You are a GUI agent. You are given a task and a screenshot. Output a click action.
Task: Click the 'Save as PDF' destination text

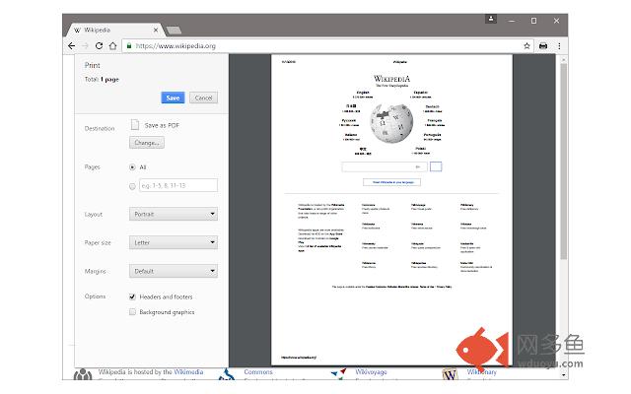click(x=162, y=125)
